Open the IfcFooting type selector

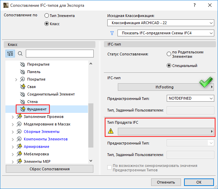tap(165, 87)
